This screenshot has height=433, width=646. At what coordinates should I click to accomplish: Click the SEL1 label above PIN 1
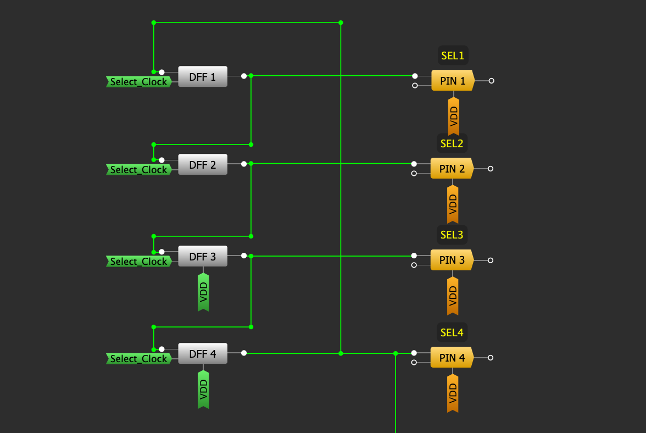tap(453, 55)
